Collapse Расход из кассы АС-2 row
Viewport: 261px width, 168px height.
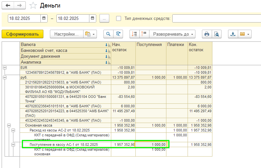point(13,130)
